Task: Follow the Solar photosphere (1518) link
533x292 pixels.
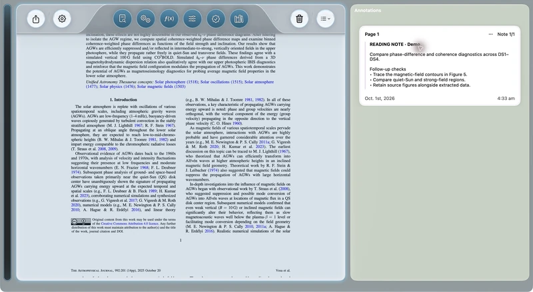Action: pos(177,82)
